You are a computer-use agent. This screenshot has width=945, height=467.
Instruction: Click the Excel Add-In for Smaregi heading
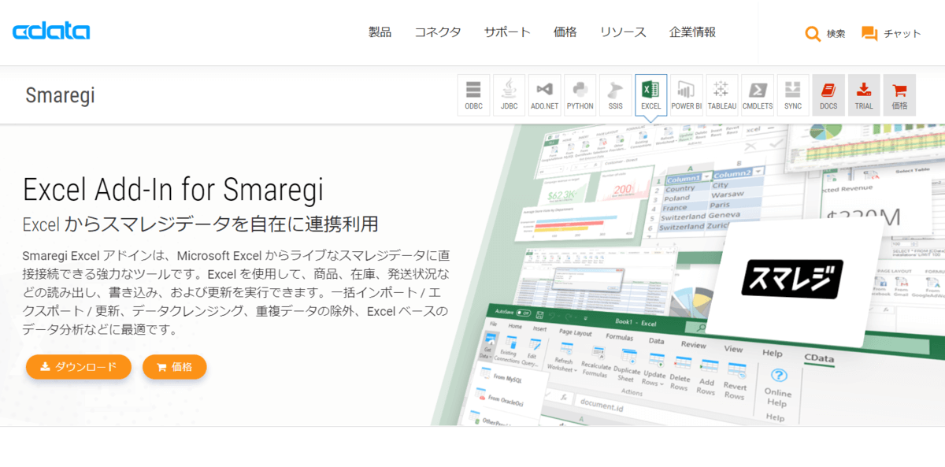[173, 190]
